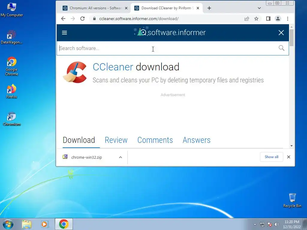
Task: Click the CCleaner logo image
Action: click(x=75, y=72)
